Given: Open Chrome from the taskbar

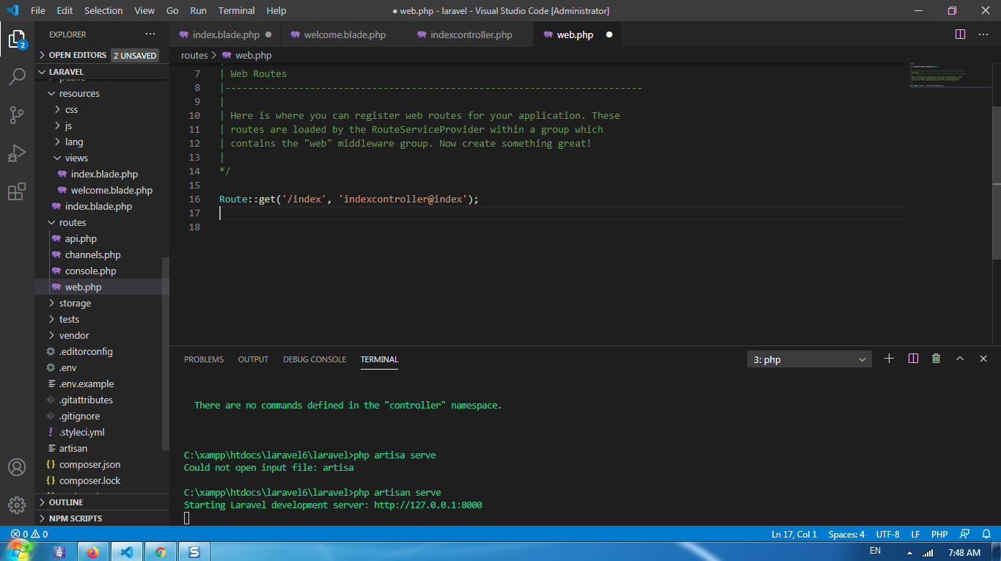Looking at the screenshot, I should pyautogui.click(x=160, y=552).
